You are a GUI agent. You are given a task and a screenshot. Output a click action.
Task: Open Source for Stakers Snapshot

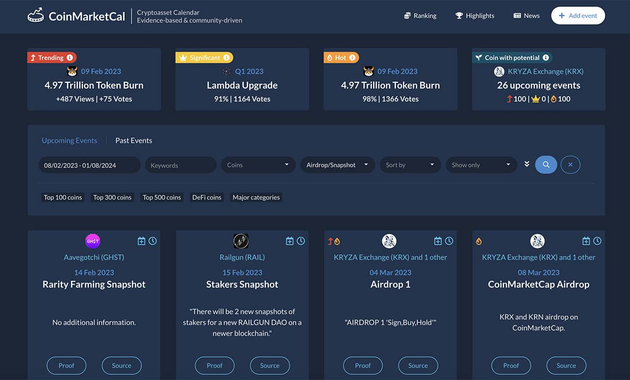click(x=270, y=365)
